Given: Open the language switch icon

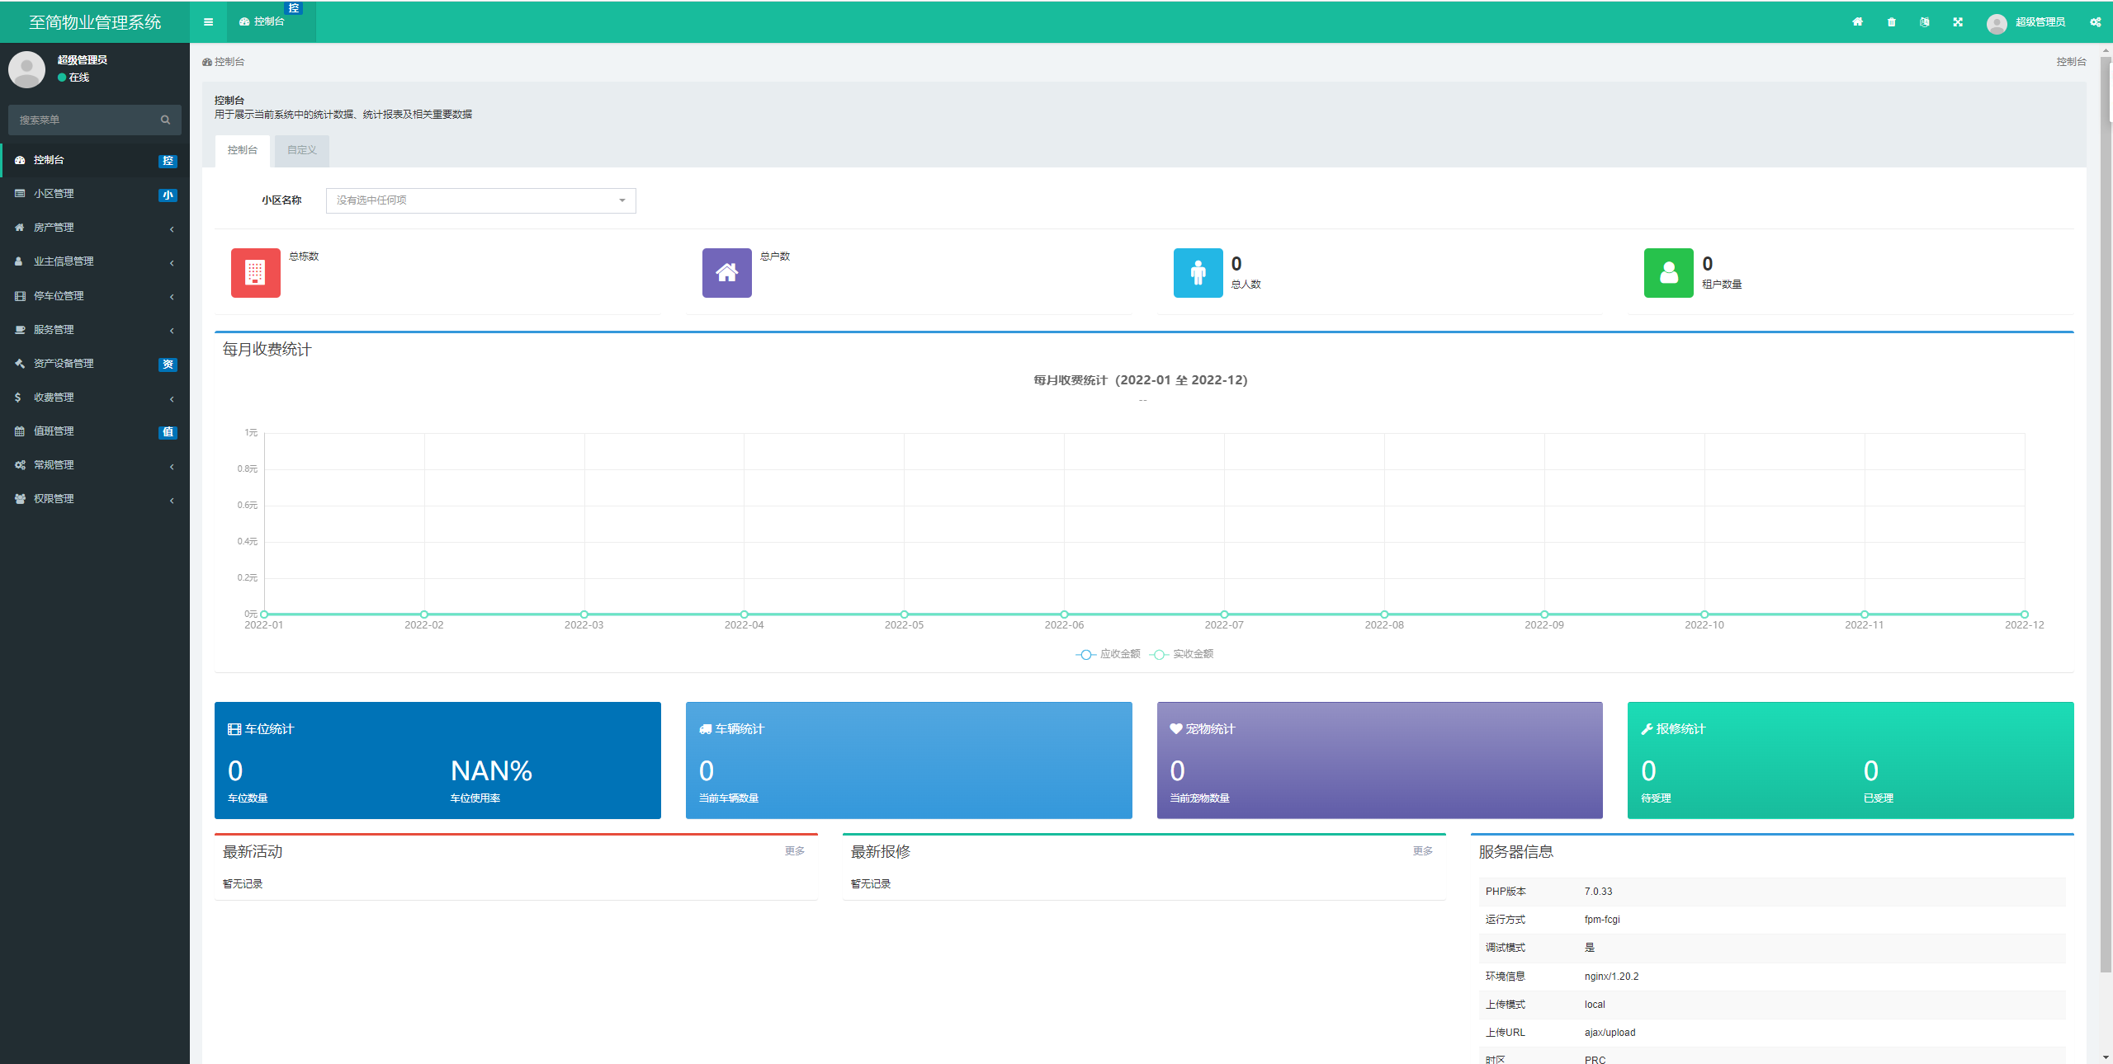Looking at the screenshot, I should coord(1925,22).
